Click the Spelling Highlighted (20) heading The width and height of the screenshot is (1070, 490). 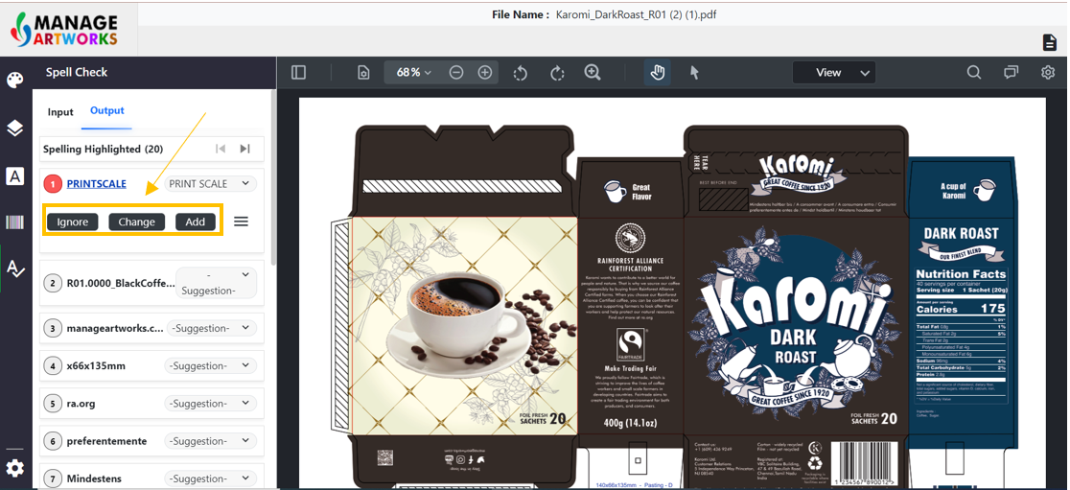pos(103,149)
